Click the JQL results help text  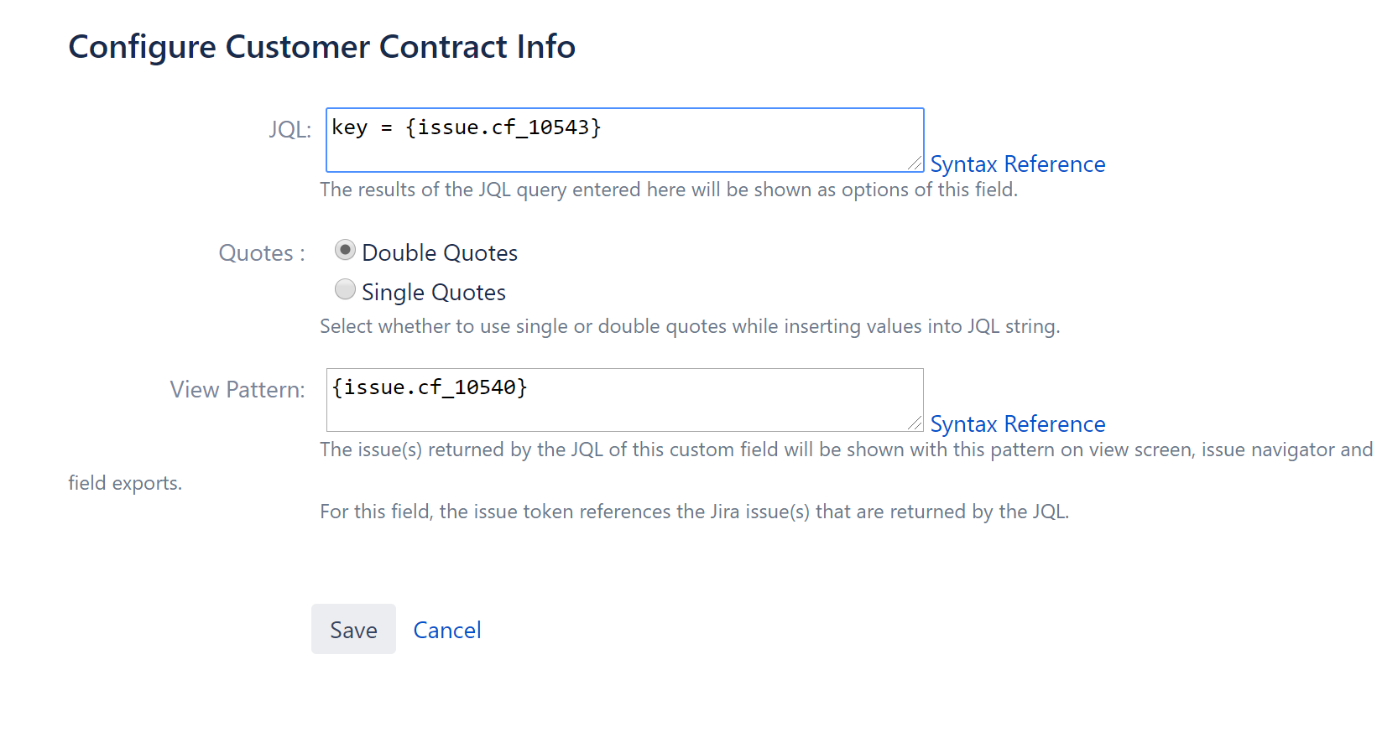pyautogui.click(x=668, y=190)
